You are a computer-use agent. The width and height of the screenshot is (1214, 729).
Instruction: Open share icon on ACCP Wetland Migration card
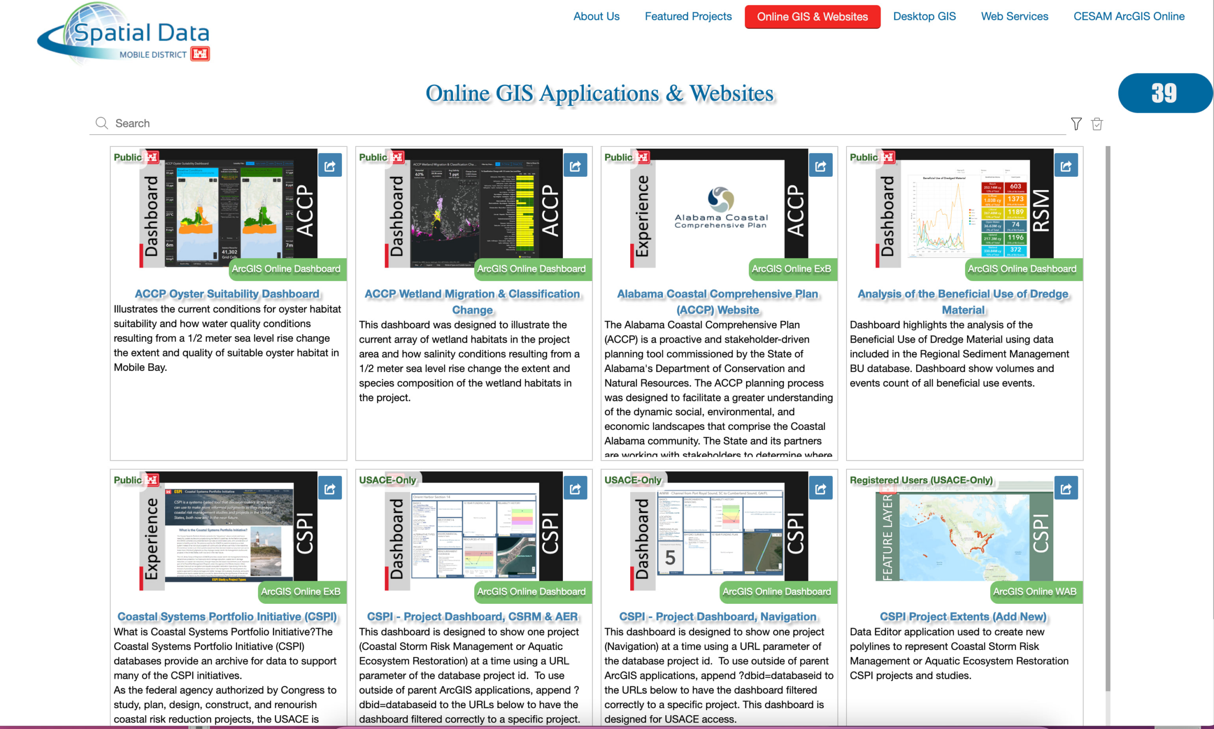pos(575,165)
